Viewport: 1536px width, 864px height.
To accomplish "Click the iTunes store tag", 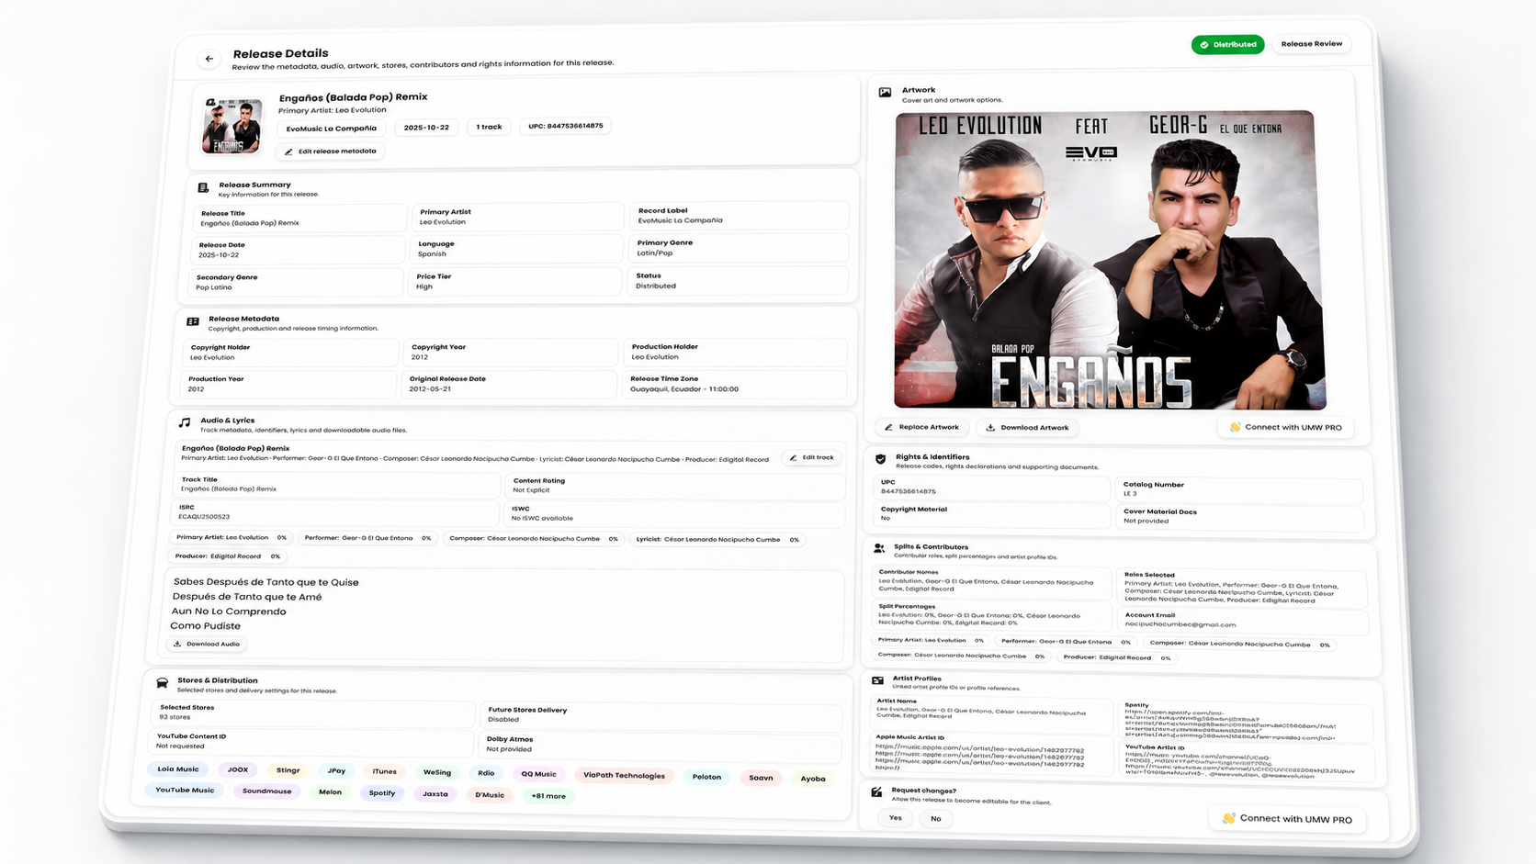I will coord(384,771).
